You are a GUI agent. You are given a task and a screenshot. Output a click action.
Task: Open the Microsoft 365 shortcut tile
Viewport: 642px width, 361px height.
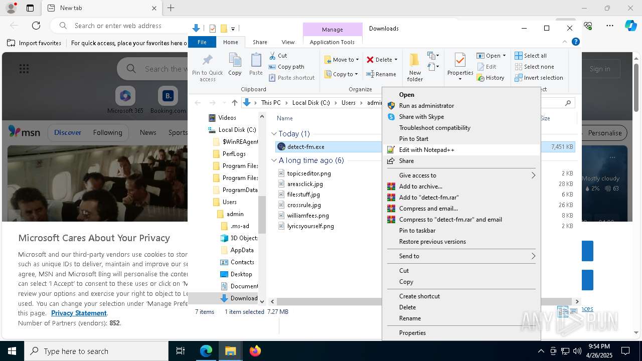(125, 100)
